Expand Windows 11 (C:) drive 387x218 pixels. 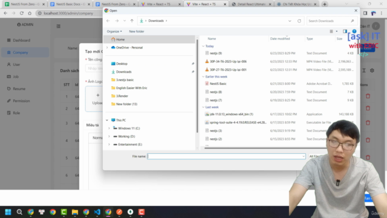(x=109, y=128)
